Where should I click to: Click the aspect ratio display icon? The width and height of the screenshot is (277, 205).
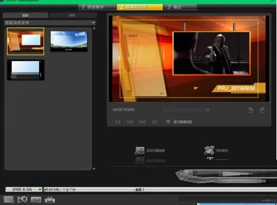point(36,200)
